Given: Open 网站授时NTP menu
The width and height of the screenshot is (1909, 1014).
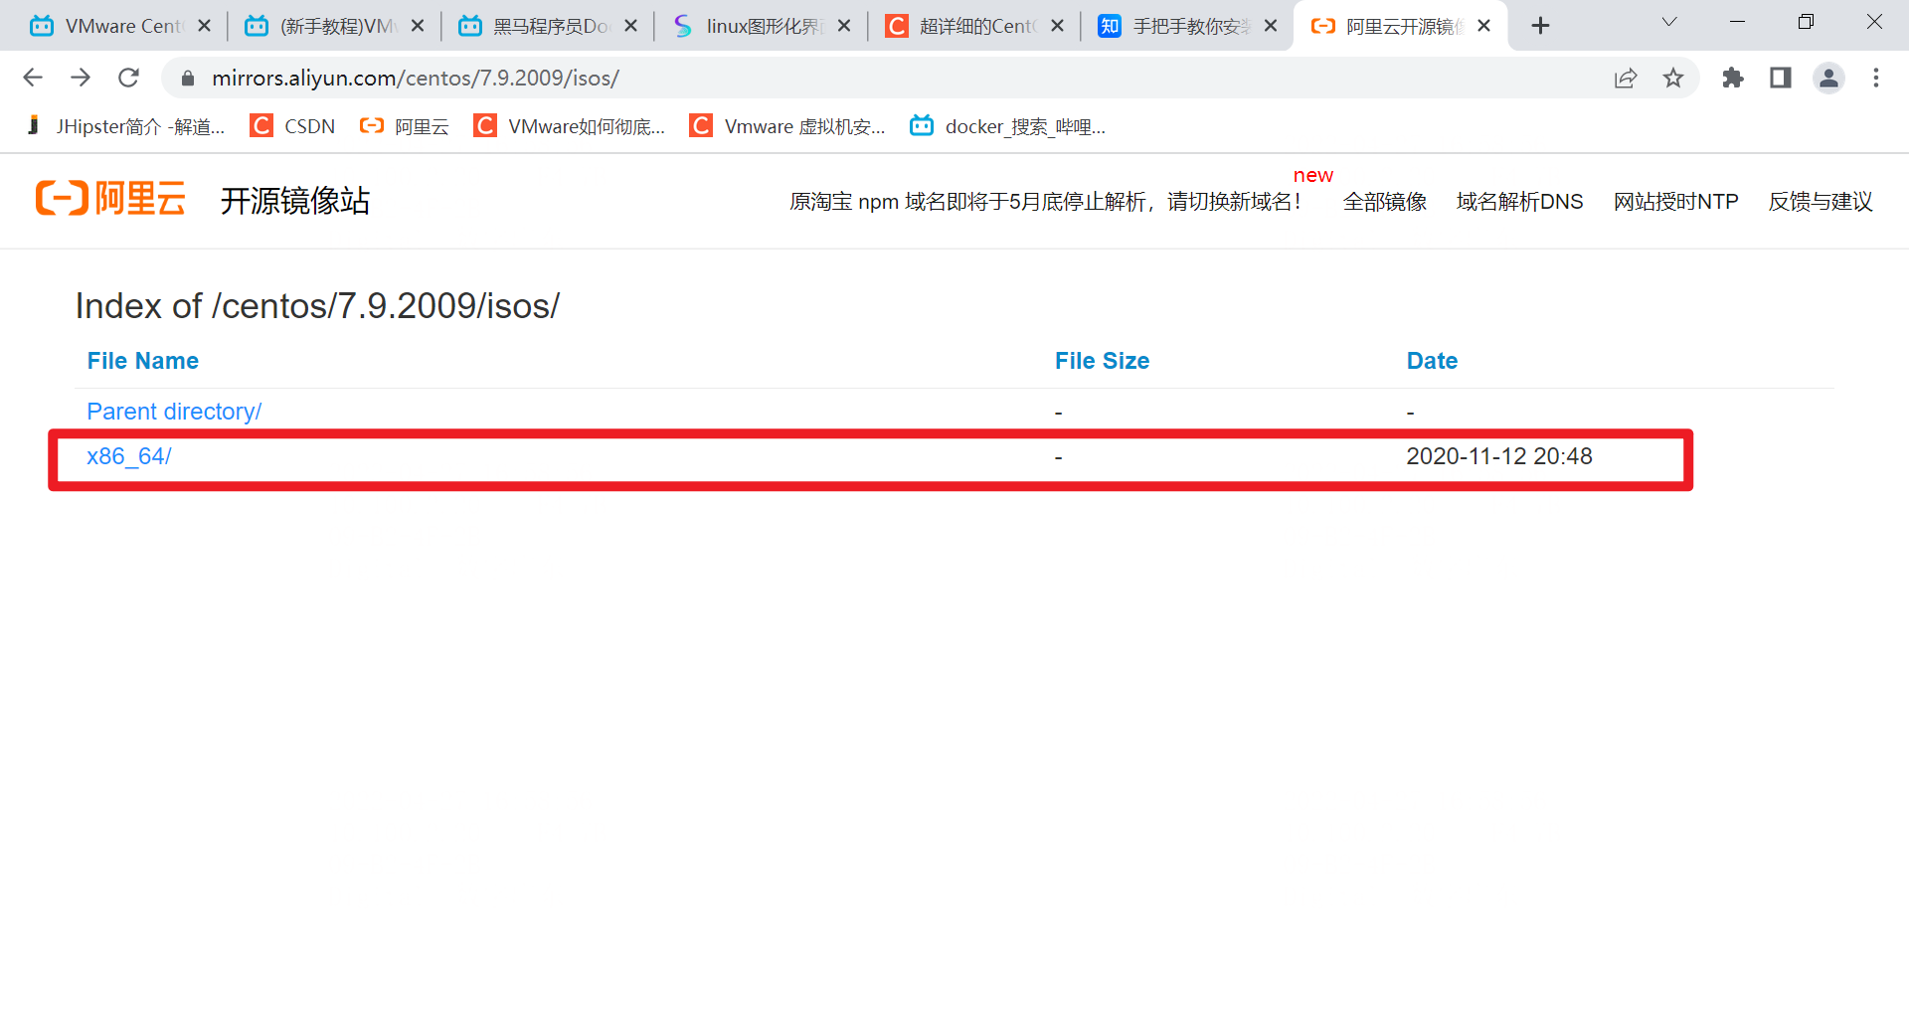Looking at the screenshot, I should point(1675,202).
